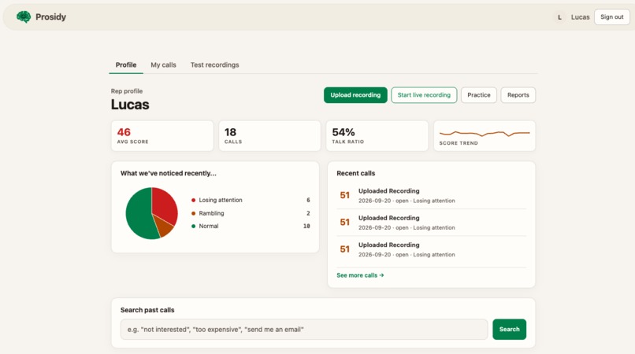The image size is (635, 354).
Task: Click the TALK RATIO label
Action: tap(348, 142)
